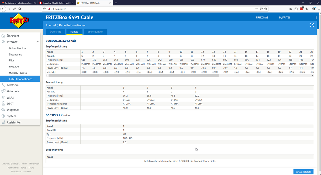Open the three-dot FRITZ!Box menu
The image size is (321, 175).
316,17
